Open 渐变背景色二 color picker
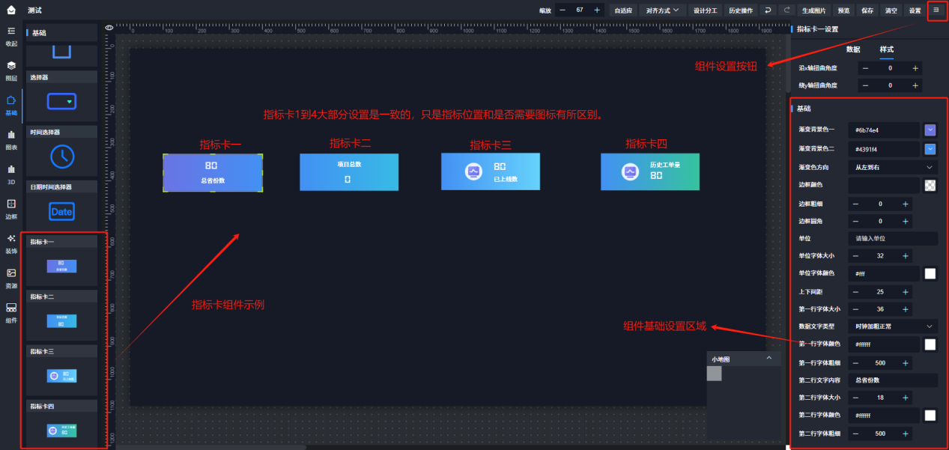The image size is (949, 450). tap(930, 148)
